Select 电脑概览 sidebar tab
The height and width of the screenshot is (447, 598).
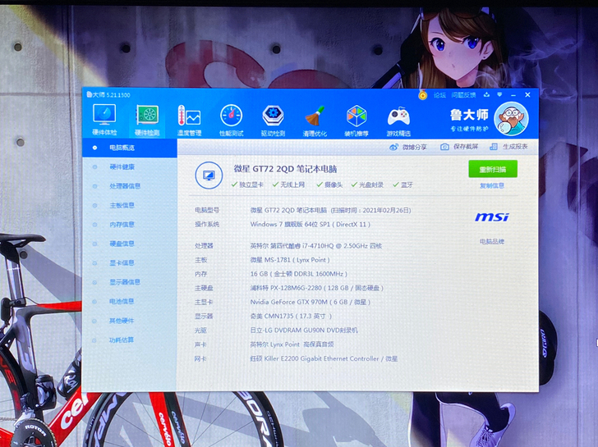tap(130, 148)
